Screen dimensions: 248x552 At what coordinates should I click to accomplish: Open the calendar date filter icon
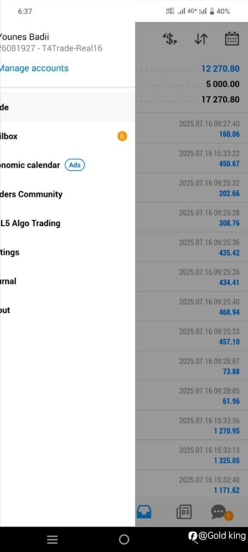point(232,39)
